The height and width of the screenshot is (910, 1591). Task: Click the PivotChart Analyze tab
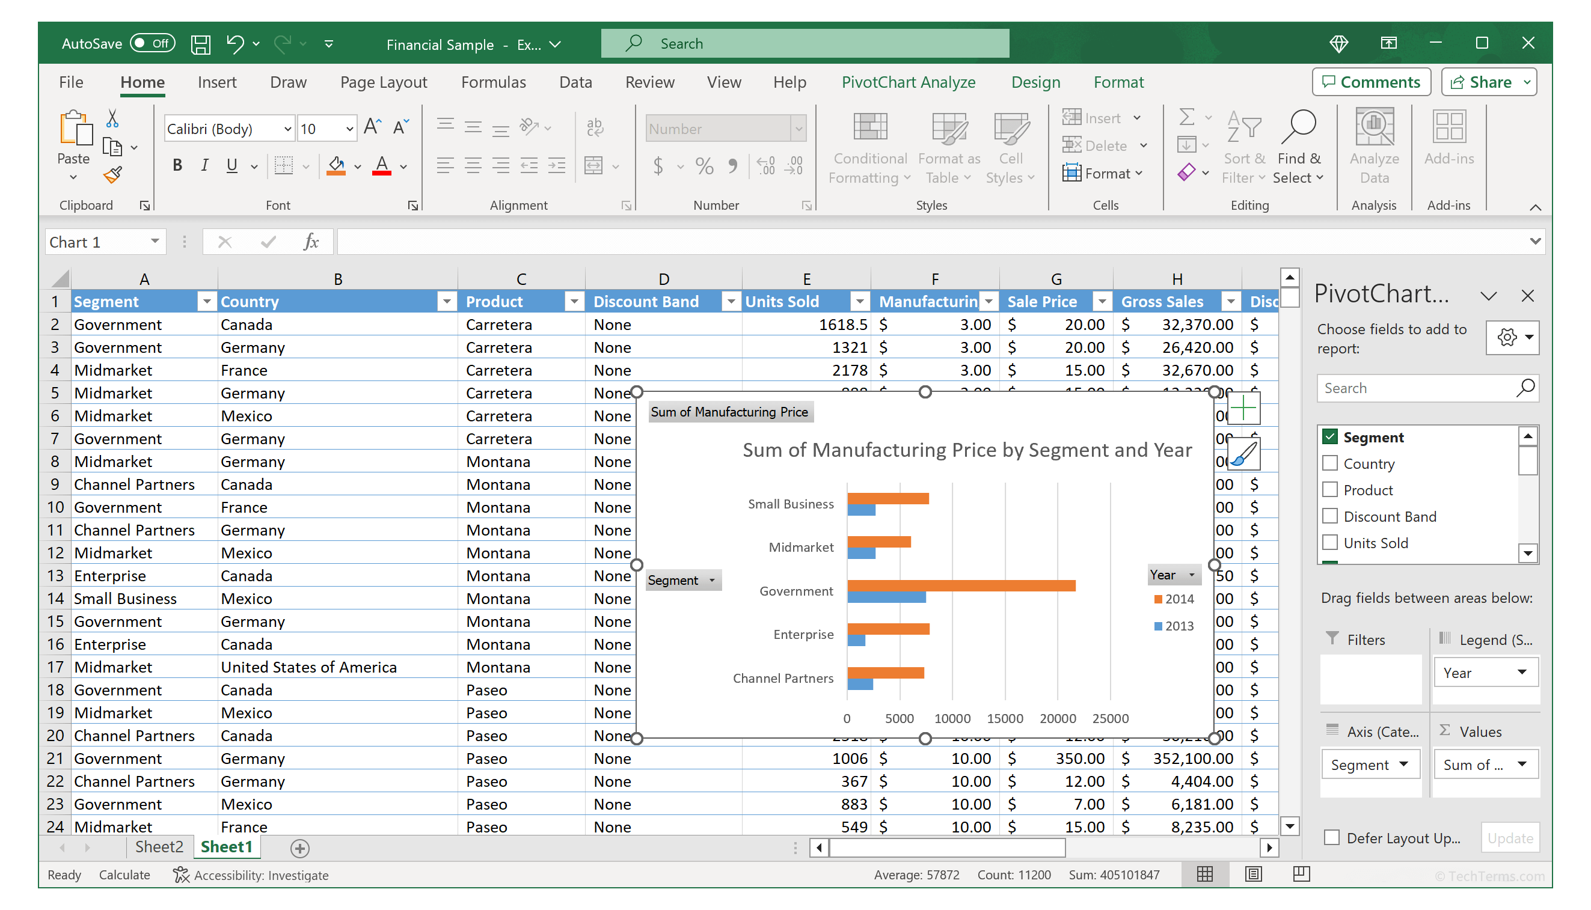[912, 83]
